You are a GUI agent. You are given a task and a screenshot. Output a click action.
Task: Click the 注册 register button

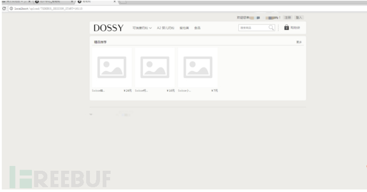[288, 18]
